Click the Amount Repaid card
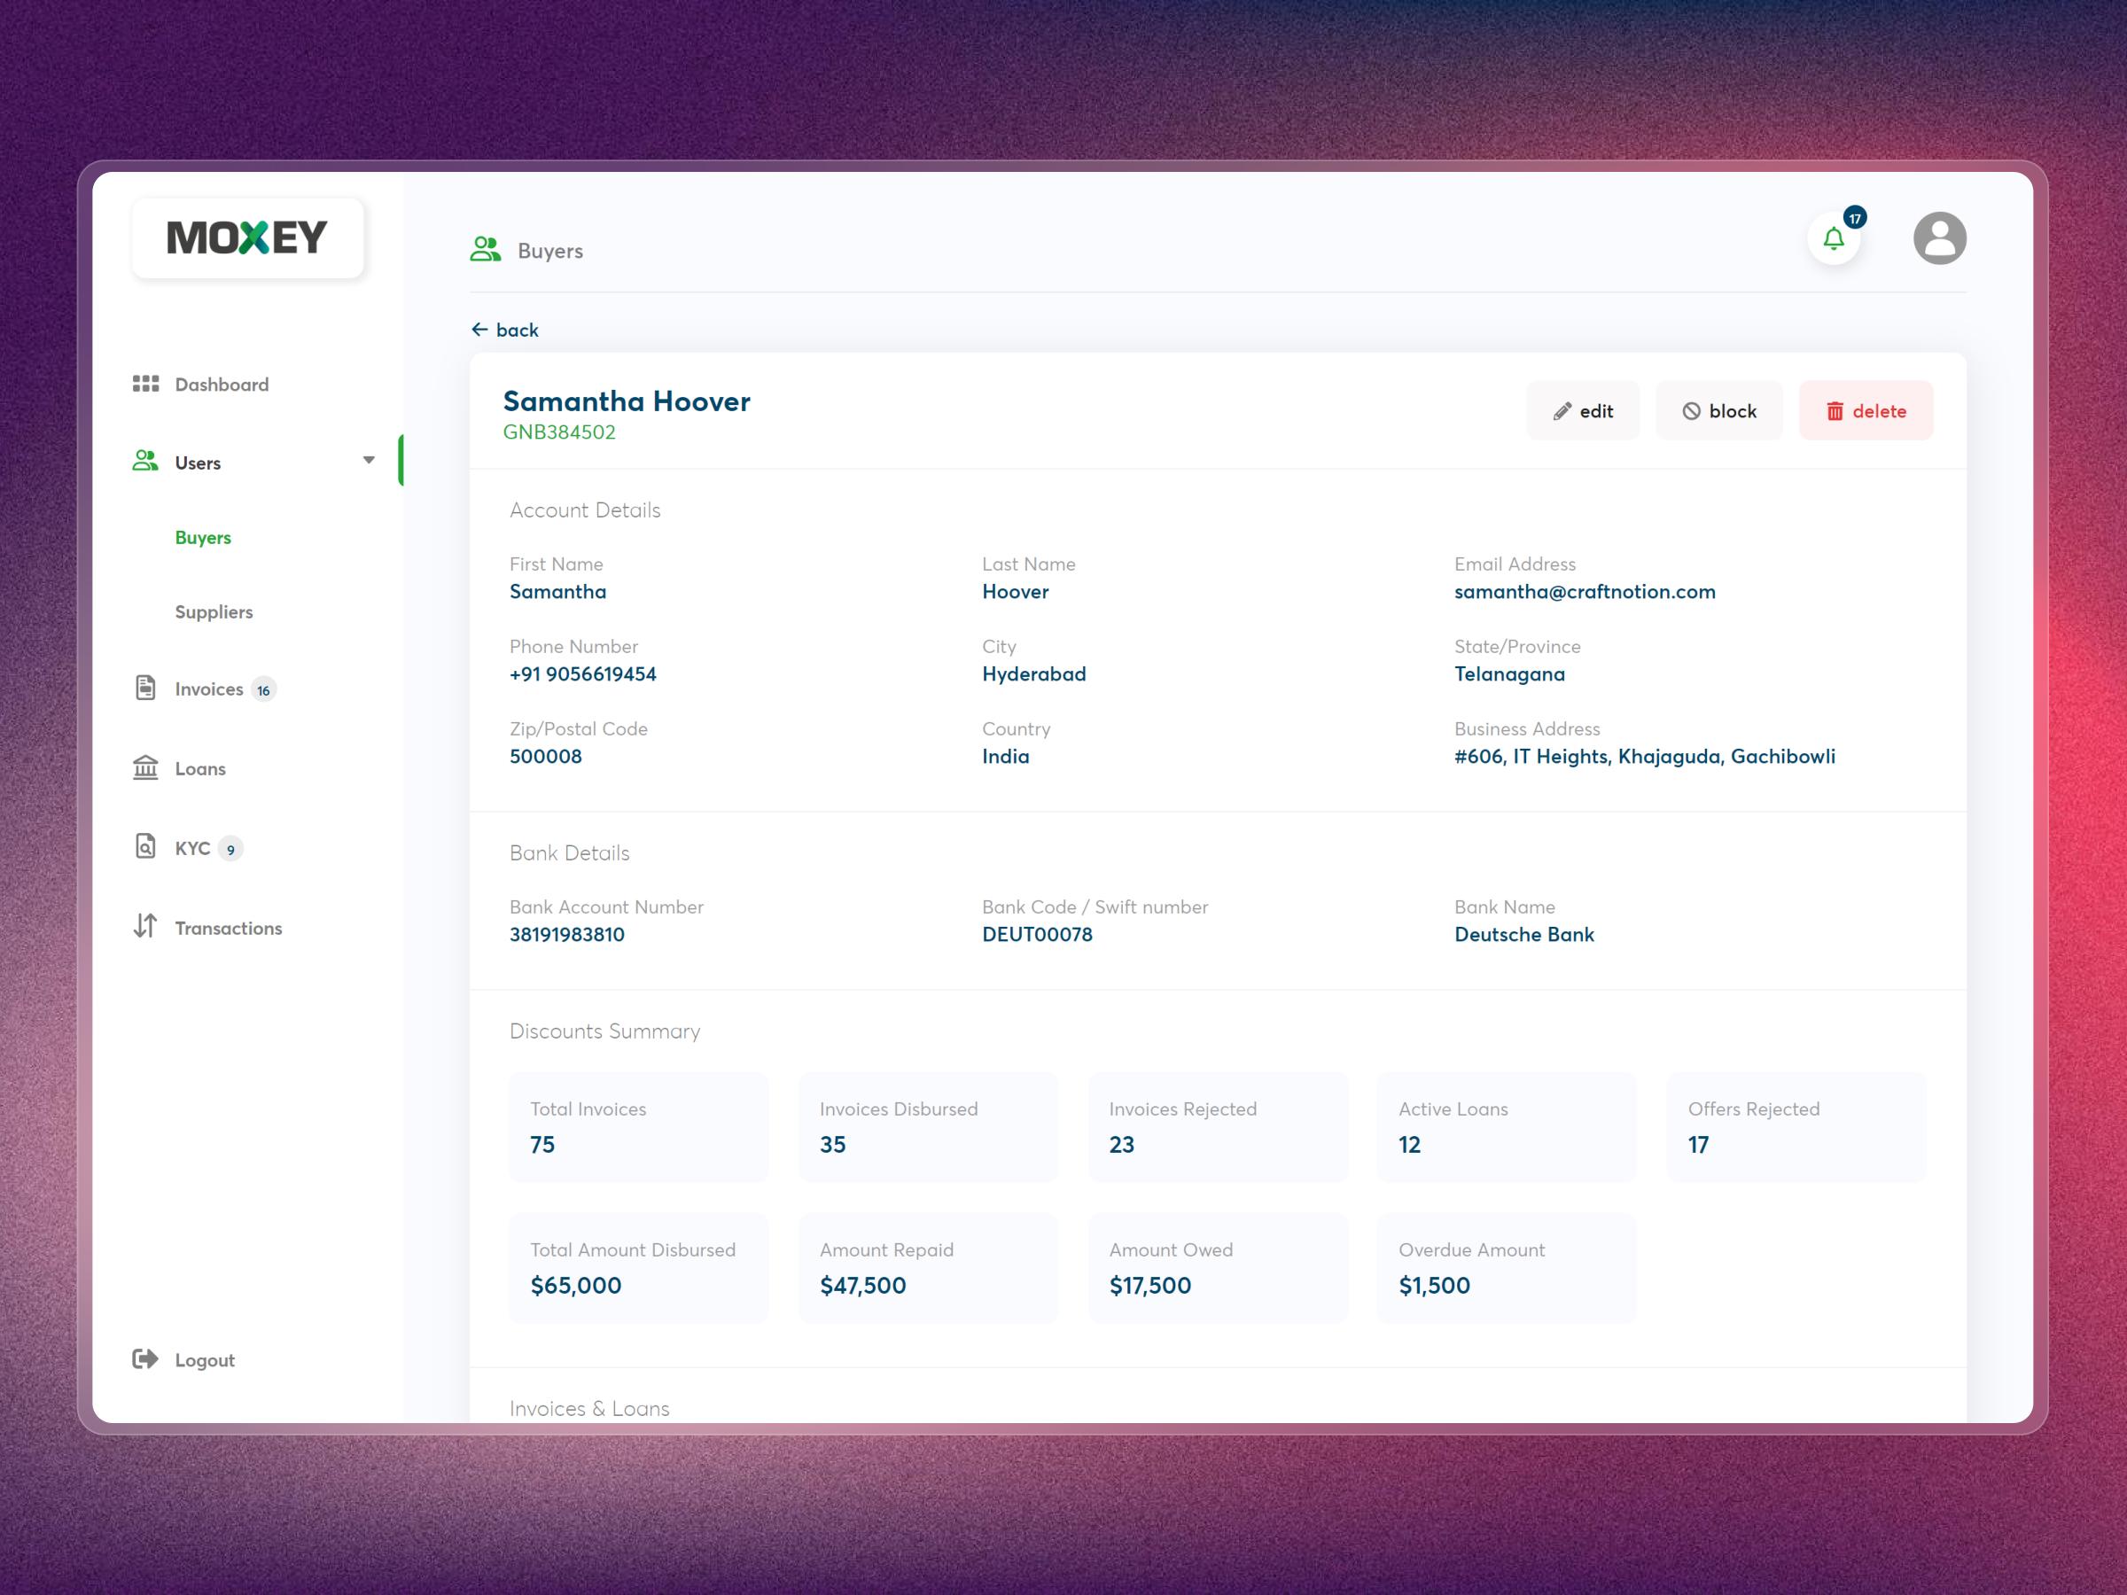Image resolution: width=2127 pixels, height=1595 pixels. (x=928, y=1268)
